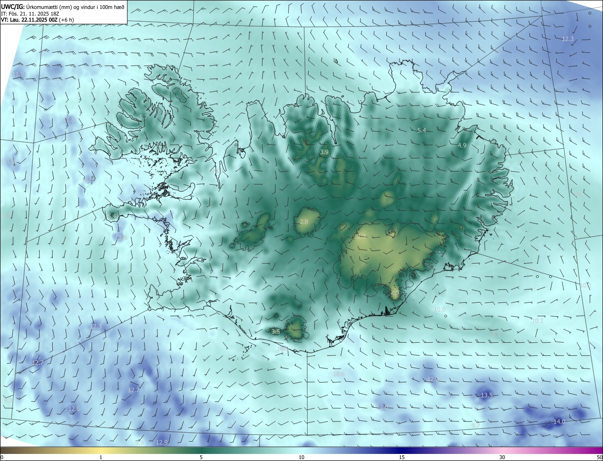This screenshot has height=461, width=603.
Task: Click the 12.6 precipitation value label
Action: 74,409
